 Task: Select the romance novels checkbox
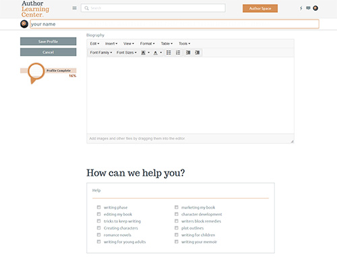click(98, 235)
